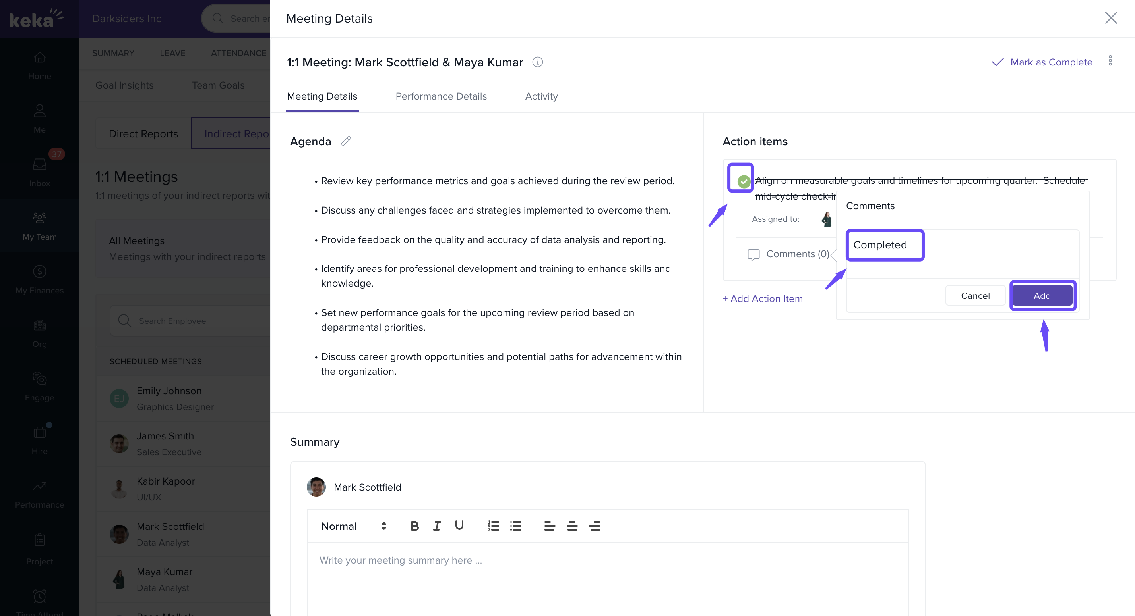Image resolution: width=1135 pixels, height=616 pixels.
Task: Apply underline formatting in summary editor
Action: (459, 526)
